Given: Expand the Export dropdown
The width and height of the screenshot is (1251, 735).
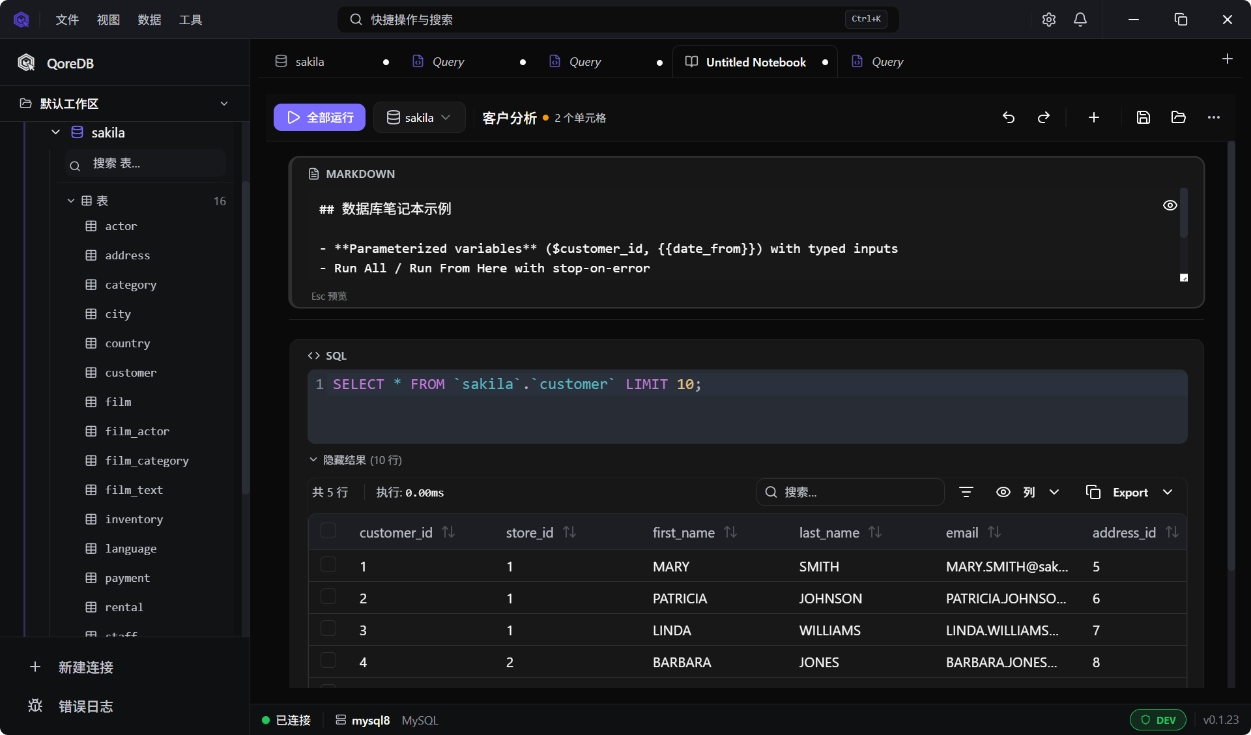Looking at the screenshot, I should click(x=1130, y=492).
